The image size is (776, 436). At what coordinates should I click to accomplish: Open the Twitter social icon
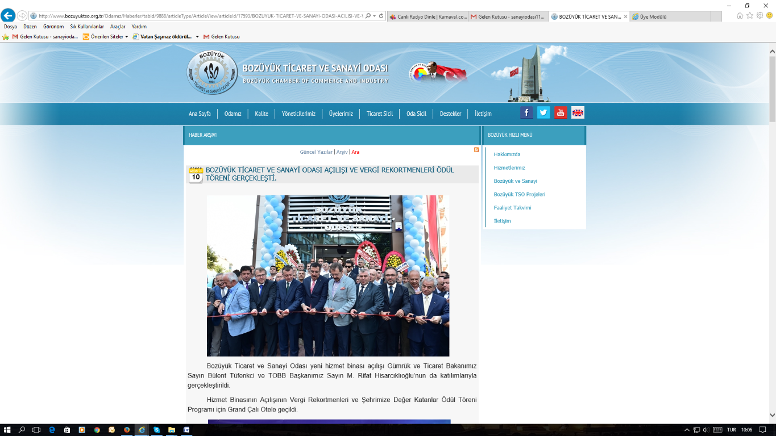(543, 112)
